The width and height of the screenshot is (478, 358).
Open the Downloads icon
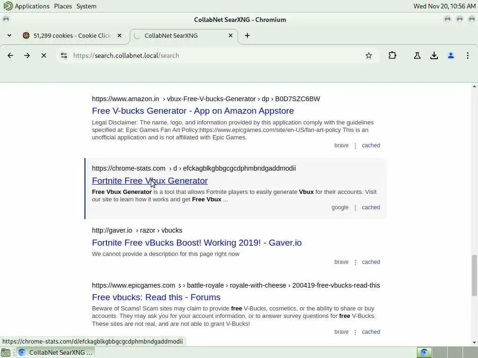[x=434, y=55]
